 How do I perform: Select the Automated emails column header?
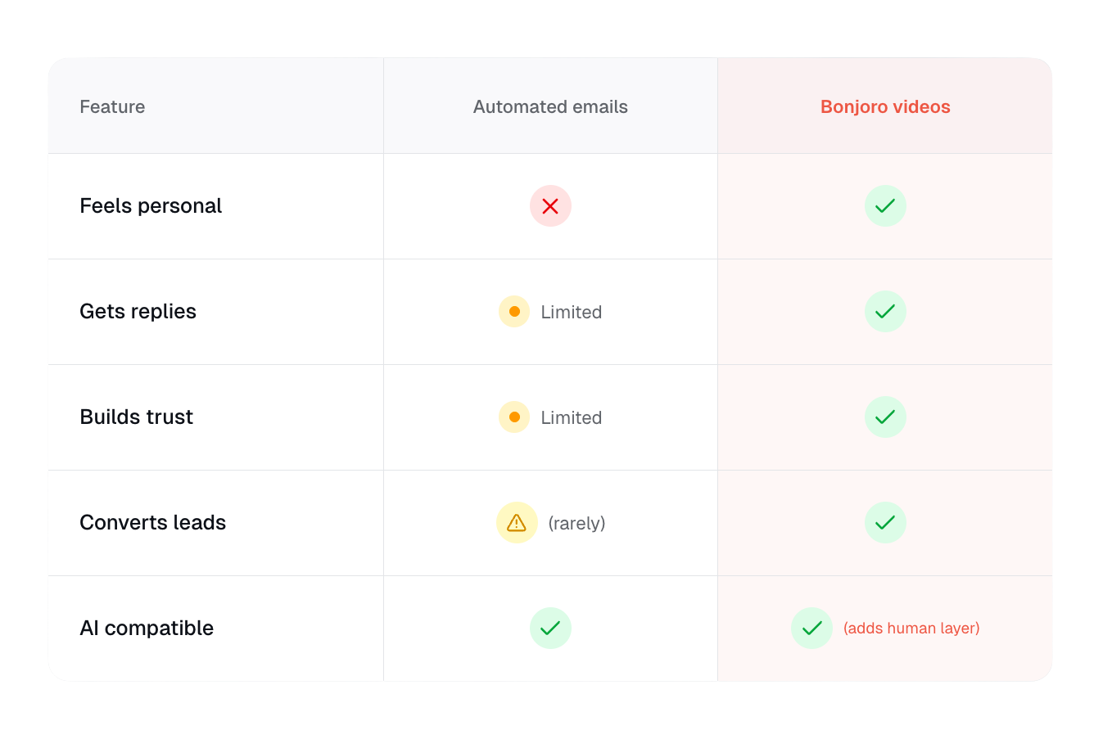pyautogui.click(x=550, y=107)
